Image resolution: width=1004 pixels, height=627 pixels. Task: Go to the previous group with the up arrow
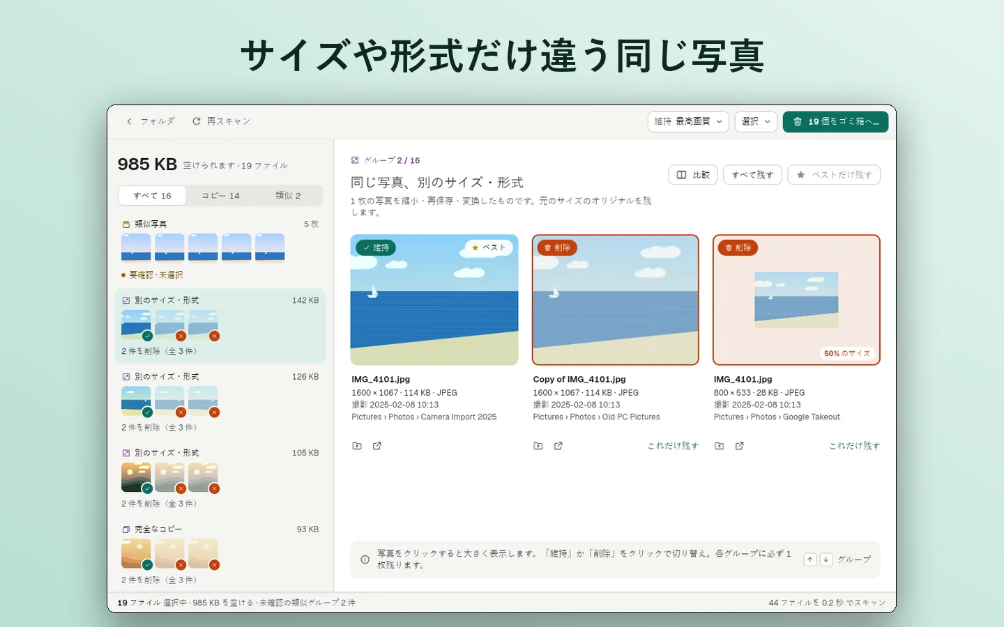point(810,559)
